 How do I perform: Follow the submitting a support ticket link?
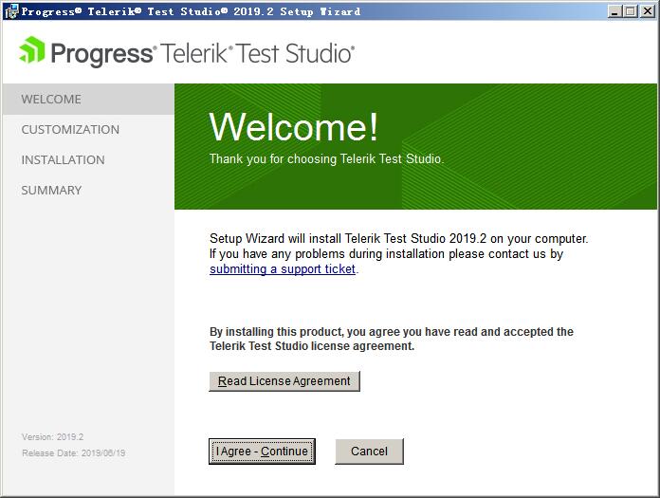point(283,269)
